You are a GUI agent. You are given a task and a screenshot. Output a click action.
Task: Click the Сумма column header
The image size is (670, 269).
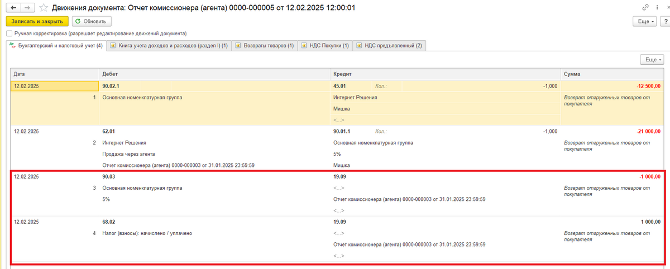pyautogui.click(x=612, y=74)
